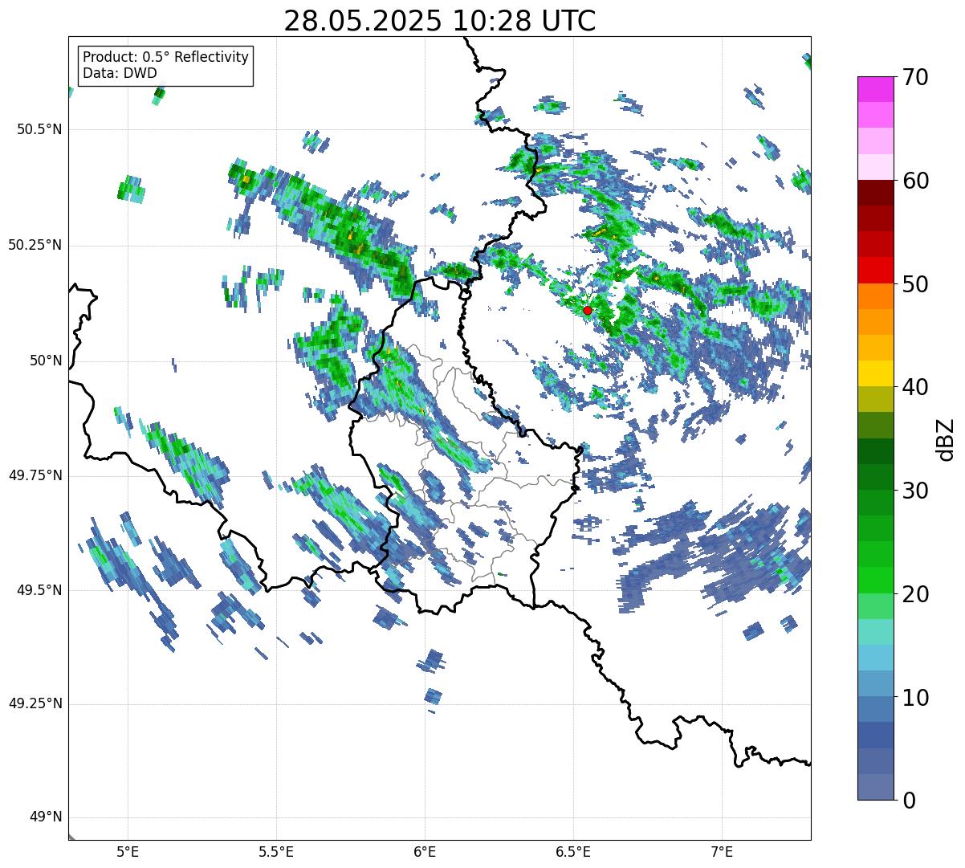
Task: Click the 49.25°N latitude label
Action: click(x=35, y=704)
